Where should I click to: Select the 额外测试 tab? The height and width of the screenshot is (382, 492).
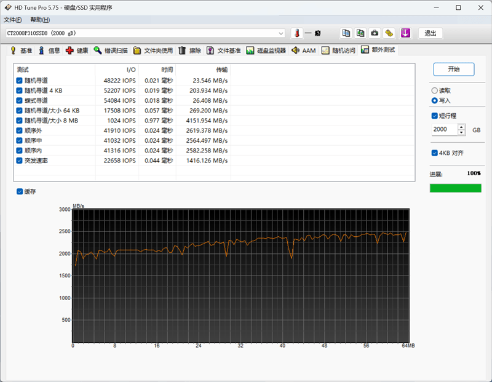378,50
